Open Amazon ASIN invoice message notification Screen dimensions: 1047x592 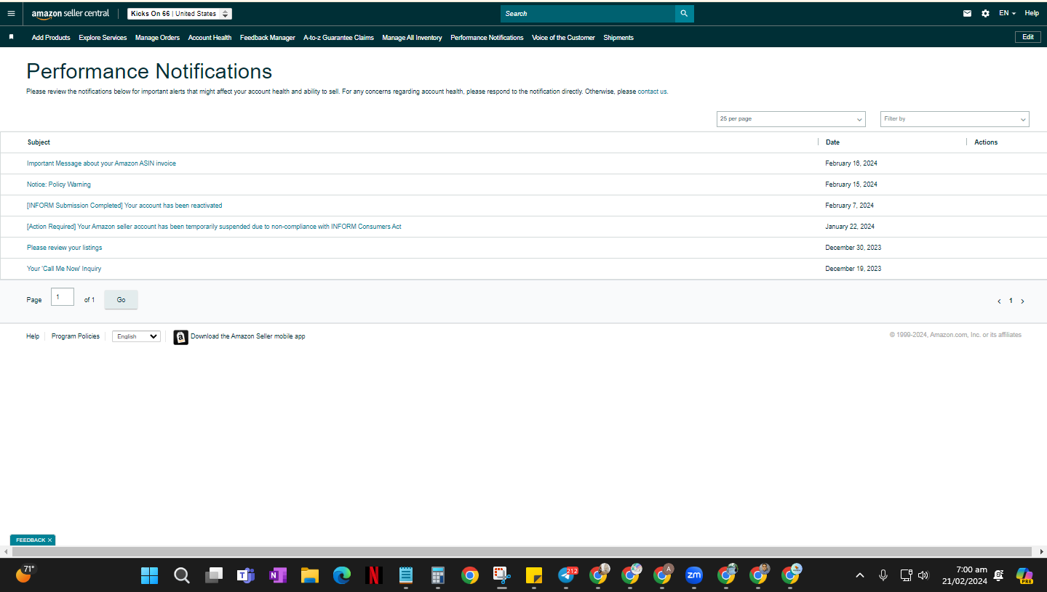click(101, 163)
